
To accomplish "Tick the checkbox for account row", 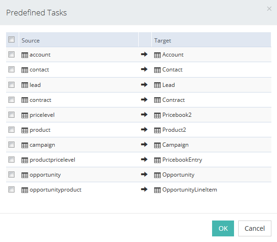I will click(x=12, y=54).
